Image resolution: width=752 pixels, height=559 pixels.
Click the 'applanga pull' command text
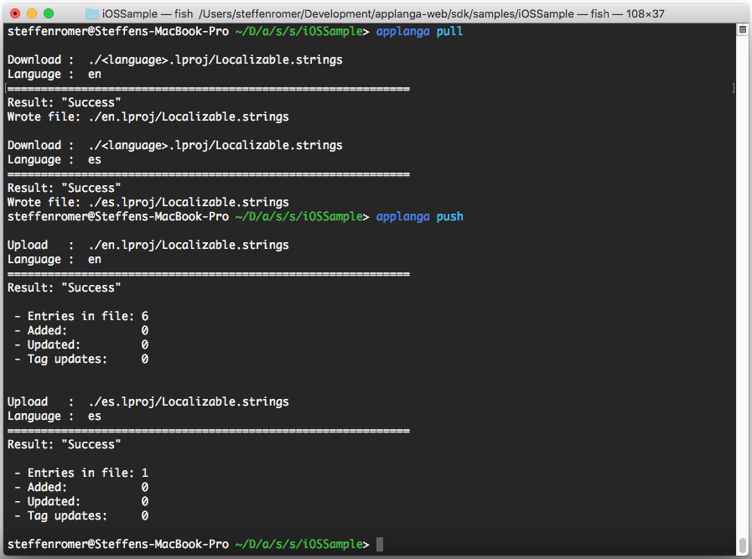tap(420, 32)
